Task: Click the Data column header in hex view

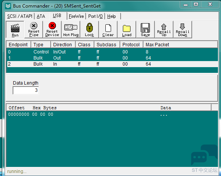Action: [x=166, y=108]
